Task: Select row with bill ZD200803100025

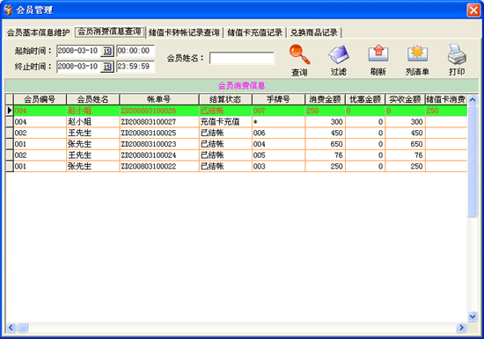Action: 236,133
